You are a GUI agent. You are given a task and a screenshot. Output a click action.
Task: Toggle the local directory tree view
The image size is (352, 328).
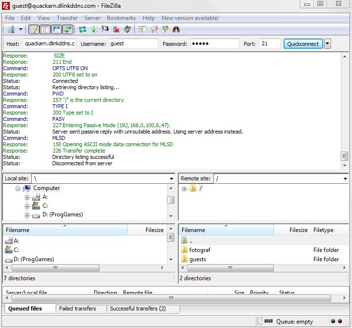(x=45, y=29)
